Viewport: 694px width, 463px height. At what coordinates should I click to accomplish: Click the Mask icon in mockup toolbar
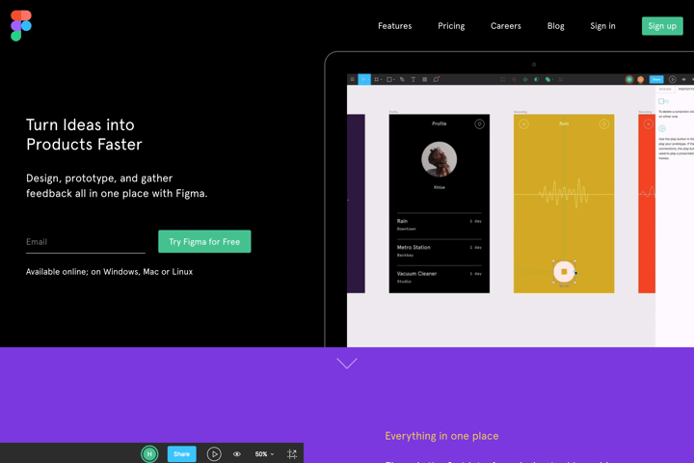click(x=536, y=79)
